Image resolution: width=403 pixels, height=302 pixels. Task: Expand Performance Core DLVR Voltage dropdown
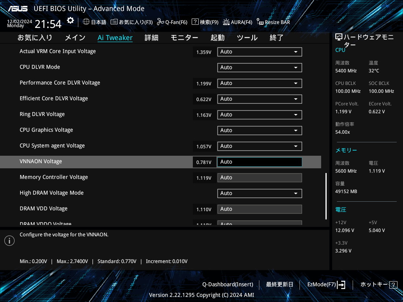(260, 83)
